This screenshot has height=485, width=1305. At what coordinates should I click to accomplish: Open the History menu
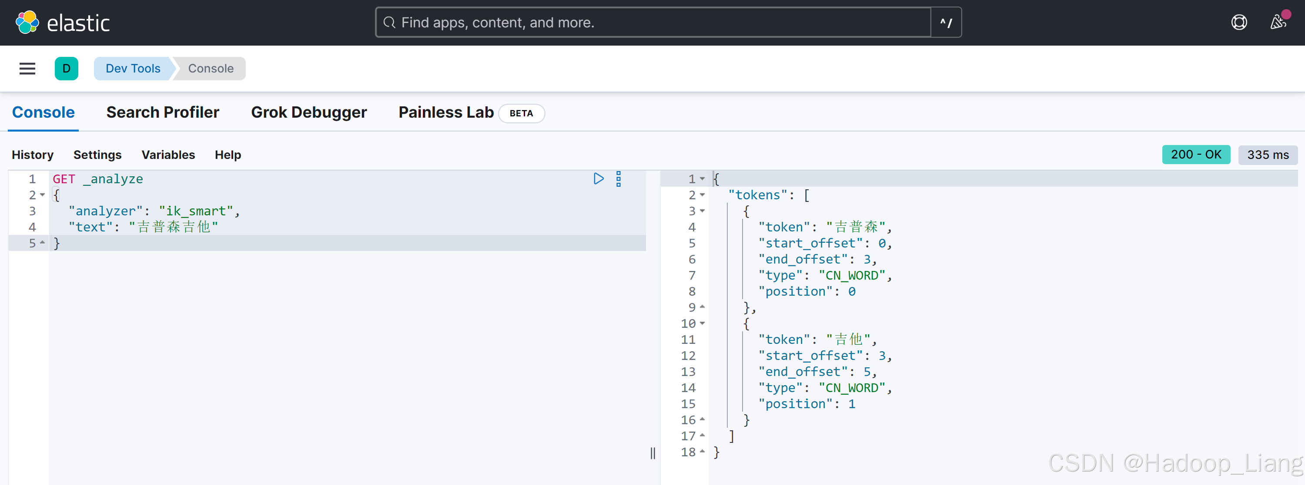(33, 155)
